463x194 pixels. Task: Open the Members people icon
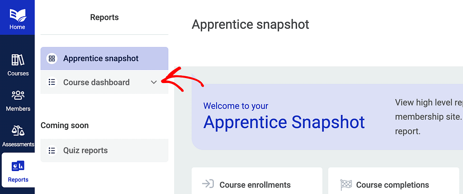pyautogui.click(x=18, y=96)
